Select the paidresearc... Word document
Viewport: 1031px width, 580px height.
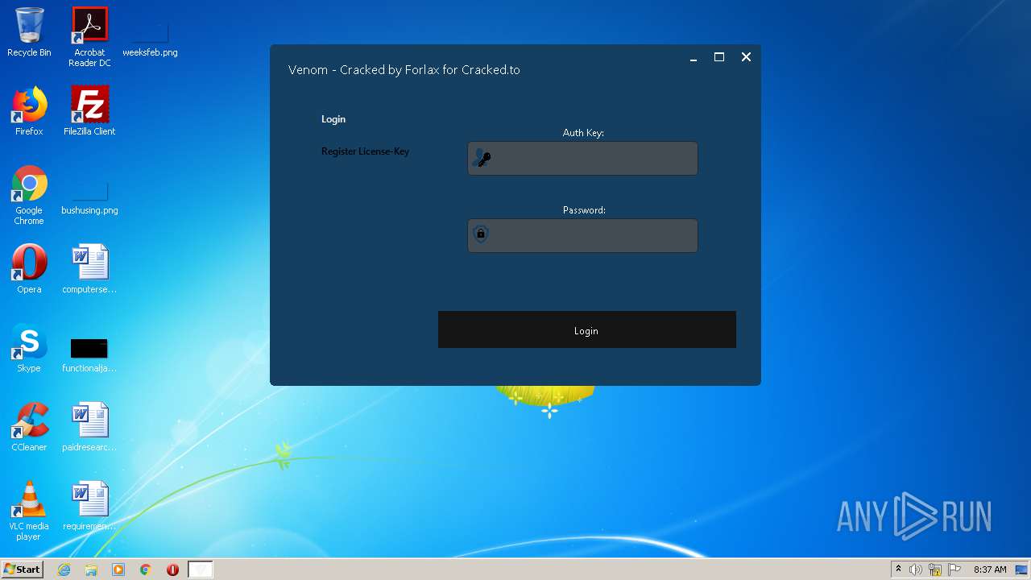tap(89, 427)
